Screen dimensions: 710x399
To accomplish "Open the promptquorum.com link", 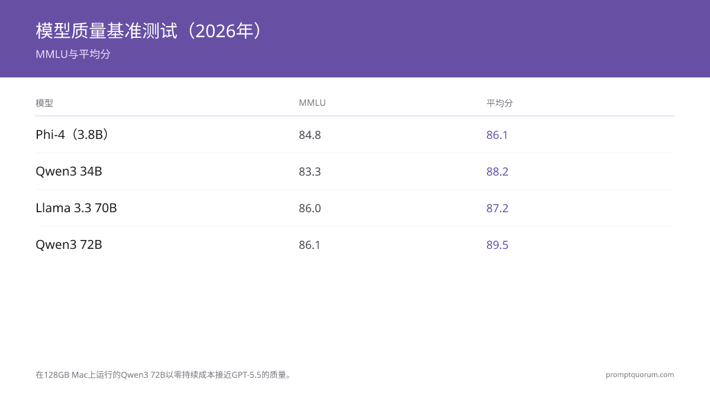I will pos(640,375).
